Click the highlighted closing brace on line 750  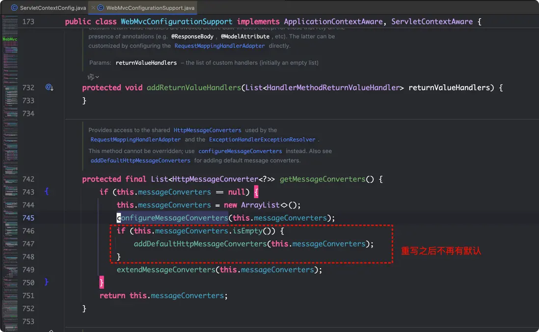coord(102,282)
